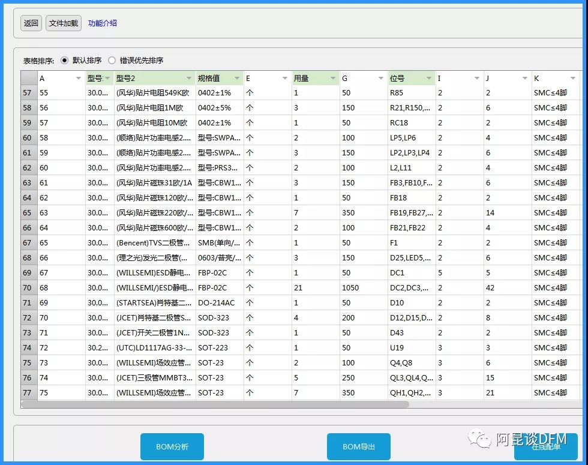This screenshot has height=465, width=588.
Task: Open the 文件加载 file loader
Action: pyautogui.click(x=64, y=23)
